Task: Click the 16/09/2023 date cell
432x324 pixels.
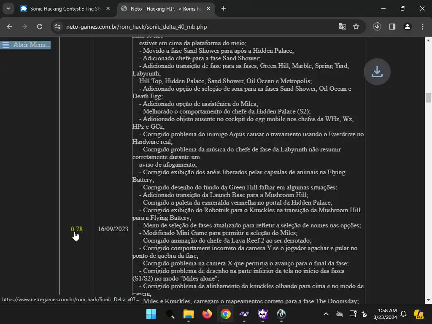Action: (113, 229)
